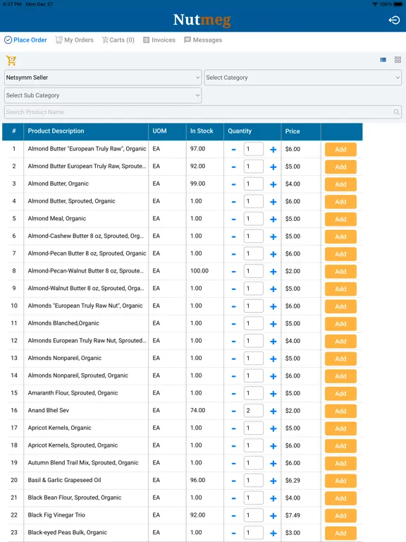
Task: Add Almond-Pecan-Walnut Butter 8 oz to cart
Action: pyautogui.click(x=340, y=272)
